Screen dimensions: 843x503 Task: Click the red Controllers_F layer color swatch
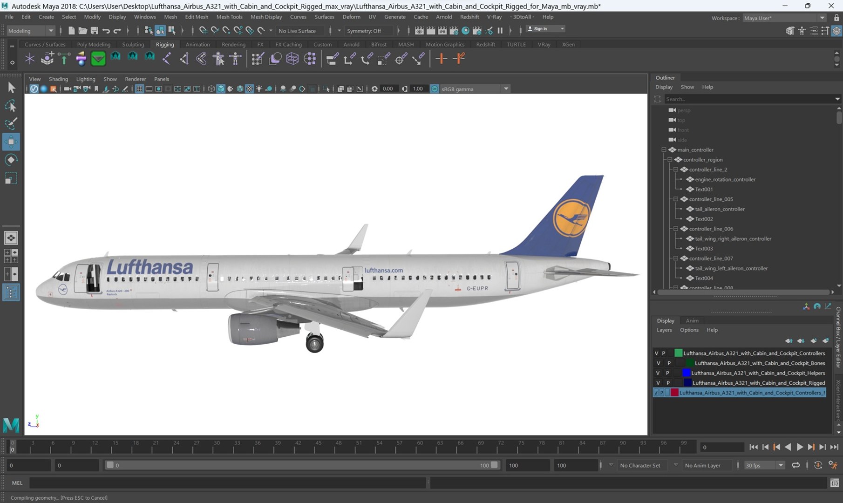click(674, 393)
